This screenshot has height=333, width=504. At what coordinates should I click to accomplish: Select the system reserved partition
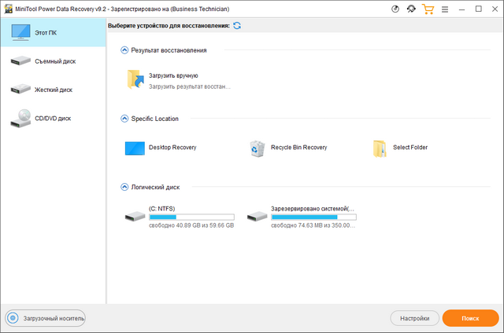click(x=302, y=216)
